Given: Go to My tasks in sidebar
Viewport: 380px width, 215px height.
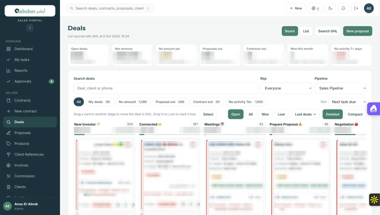Looking at the screenshot, I should [30, 60].
